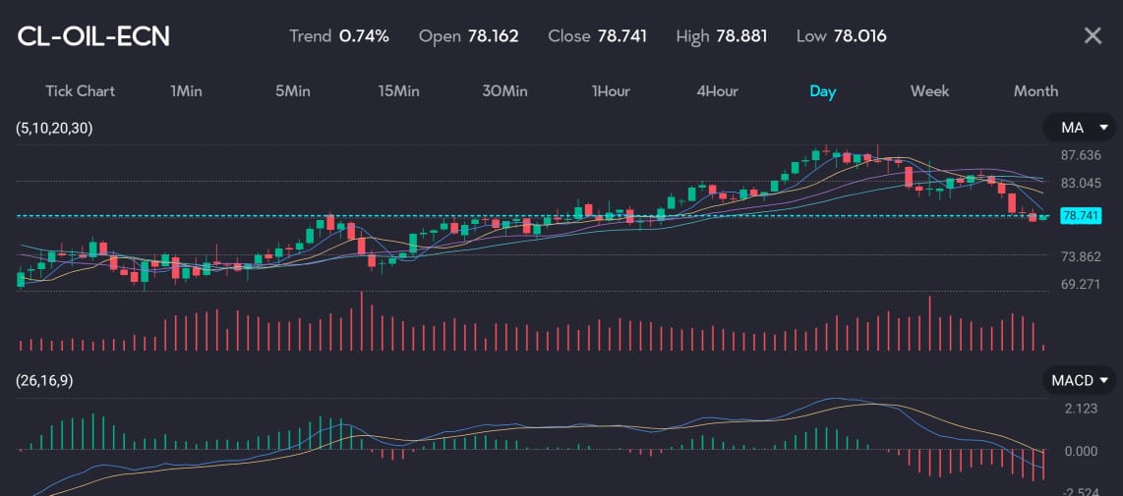Expand the MACD indicator dropdown
The width and height of the screenshot is (1123, 496).
point(1080,380)
